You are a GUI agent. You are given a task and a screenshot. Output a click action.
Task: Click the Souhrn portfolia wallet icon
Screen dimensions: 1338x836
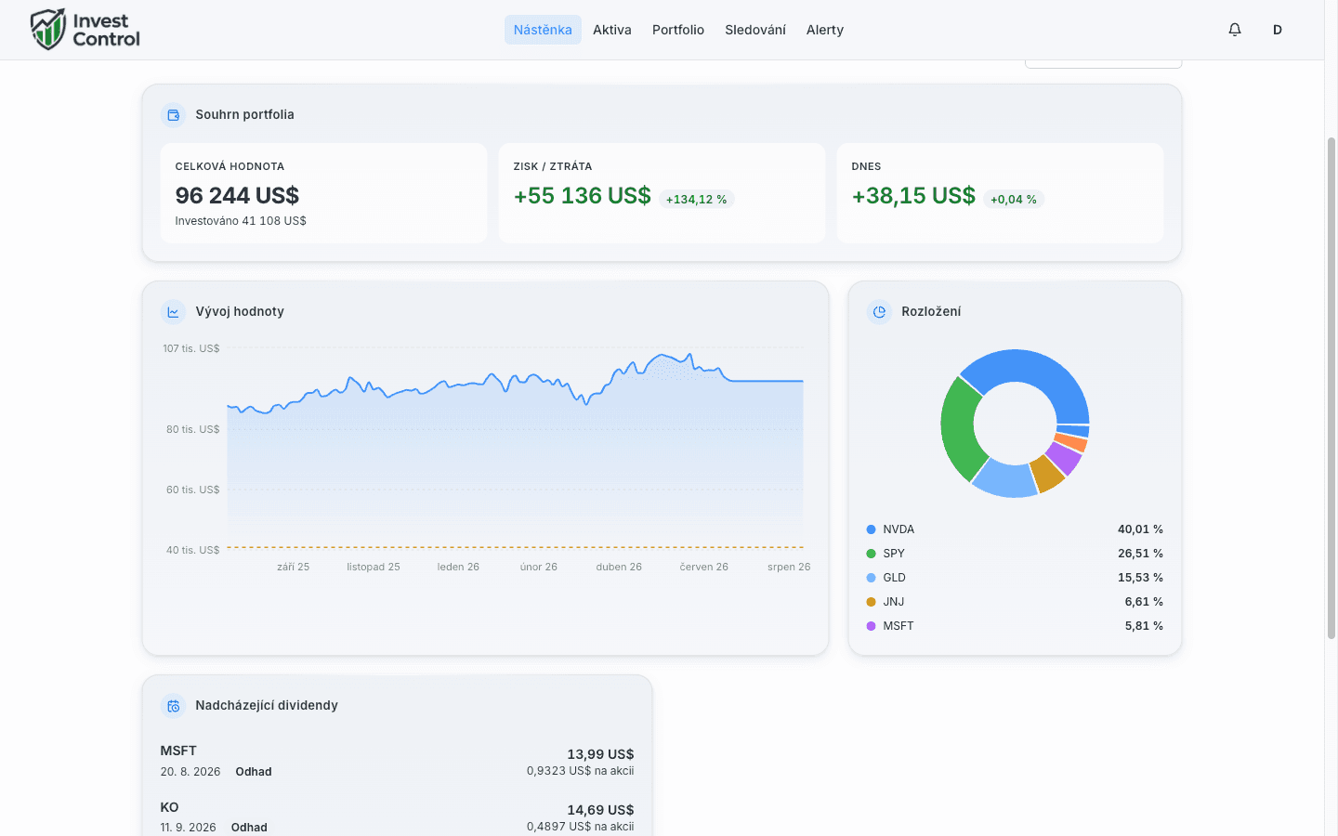click(x=174, y=115)
